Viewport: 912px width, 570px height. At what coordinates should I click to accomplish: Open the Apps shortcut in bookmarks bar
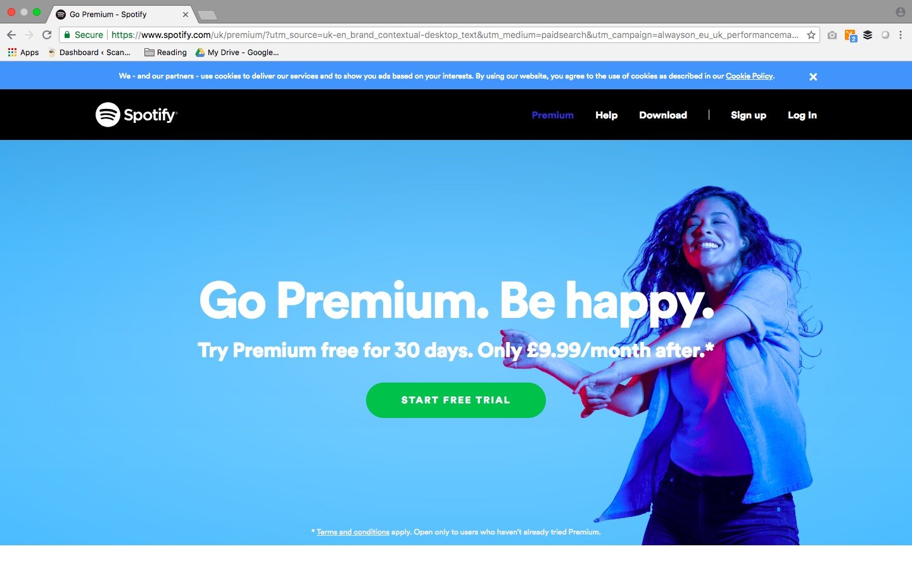[x=23, y=53]
